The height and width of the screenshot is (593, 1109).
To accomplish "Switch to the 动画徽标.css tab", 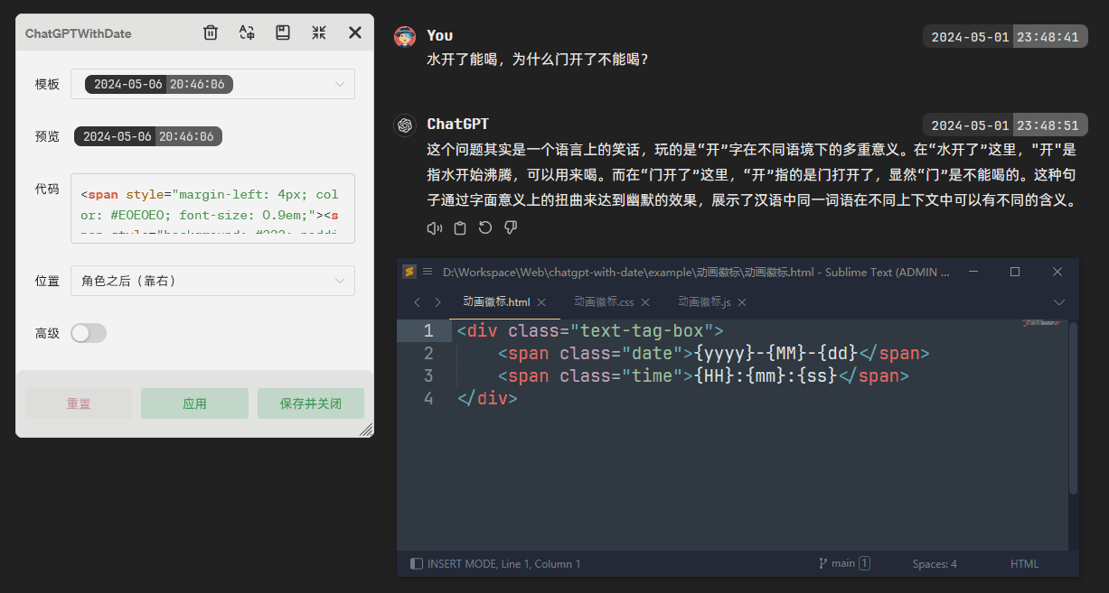I will 604,302.
